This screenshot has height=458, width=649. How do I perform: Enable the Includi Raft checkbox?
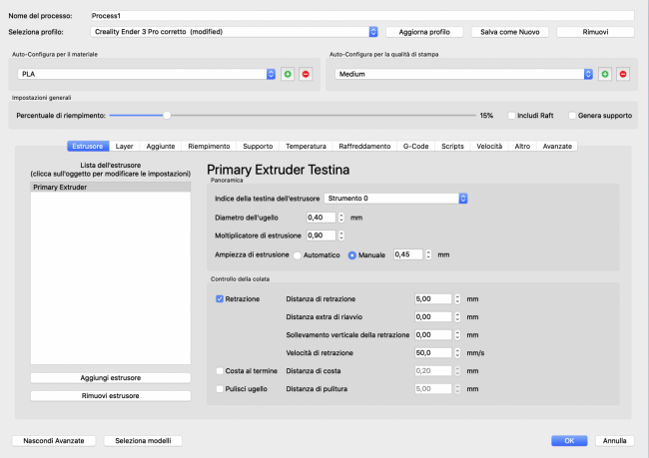click(x=513, y=116)
